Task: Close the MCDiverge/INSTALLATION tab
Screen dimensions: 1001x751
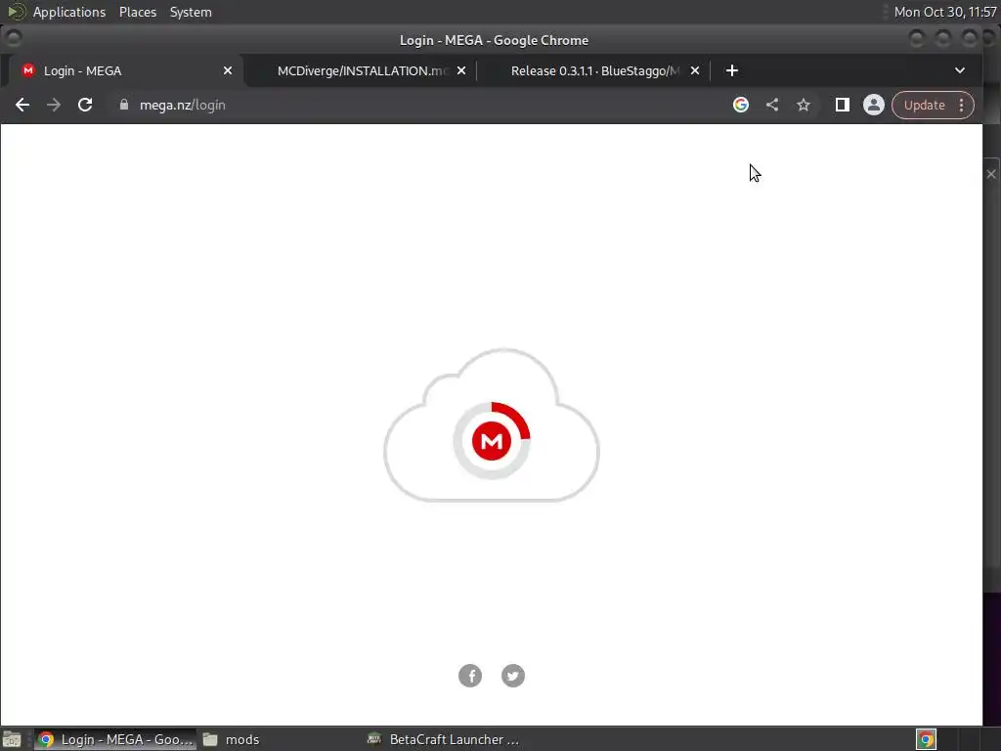Action: [x=461, y=70]
